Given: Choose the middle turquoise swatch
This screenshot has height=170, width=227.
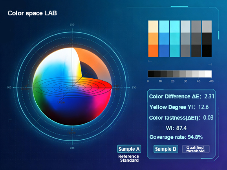Looking at the screenshot, I should click(175, 39).
